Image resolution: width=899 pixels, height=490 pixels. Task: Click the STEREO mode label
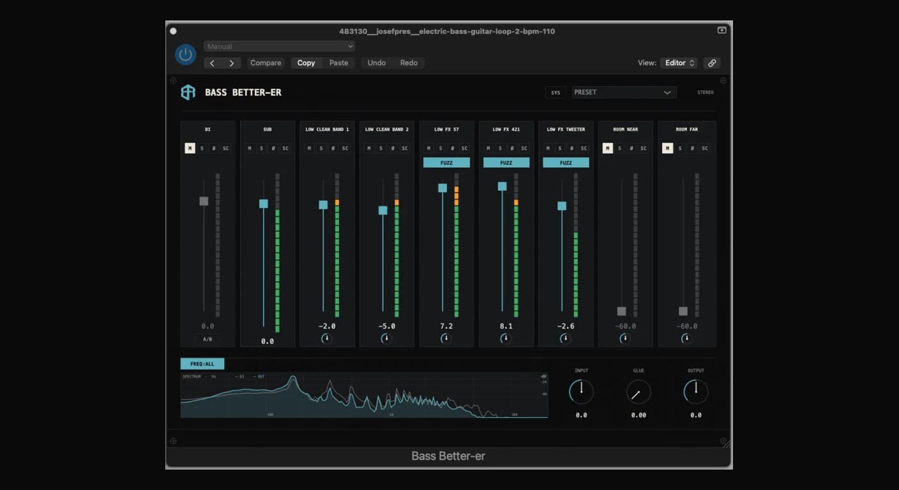(x=706, y=93)
